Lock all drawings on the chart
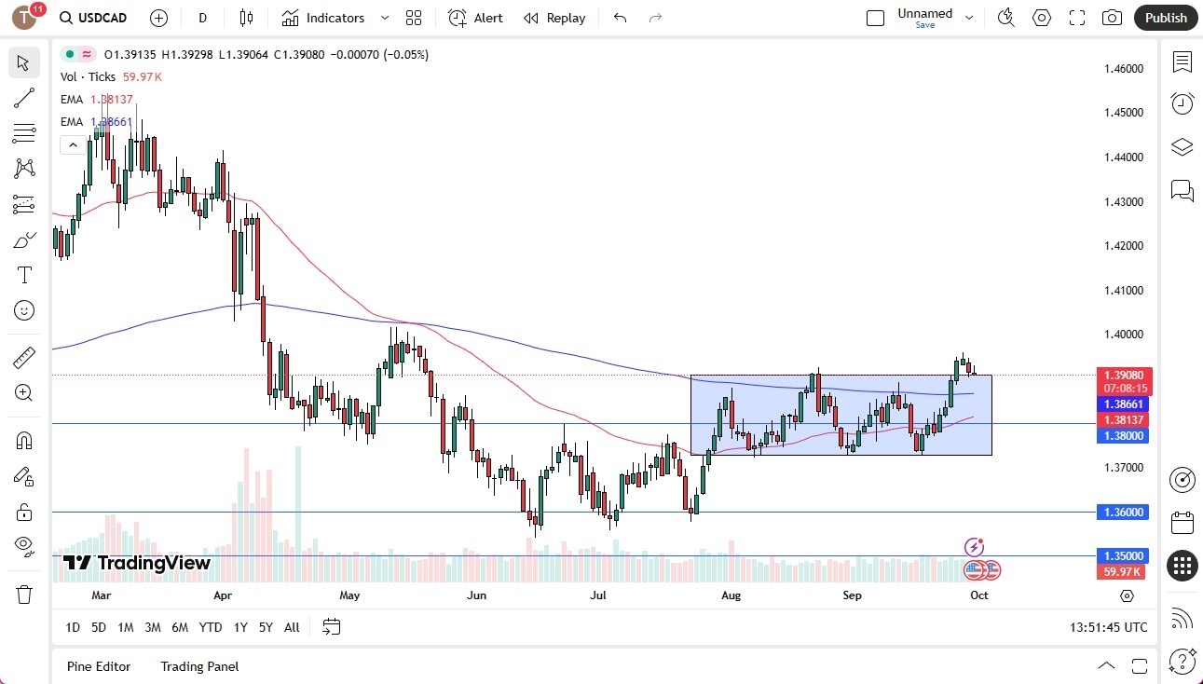The width and height of the screenshot is (1203, 684). point(23,511)
